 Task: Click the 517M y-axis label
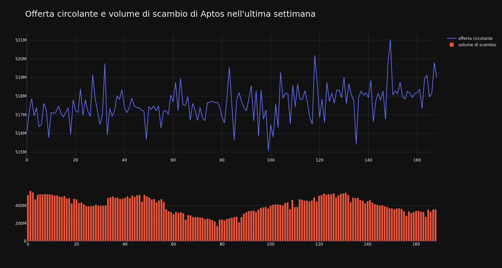[x=21, y=115]
